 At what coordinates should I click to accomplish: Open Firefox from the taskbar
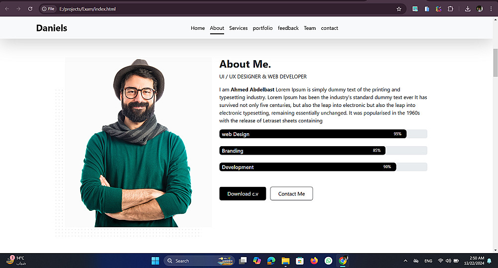point(314,261)
